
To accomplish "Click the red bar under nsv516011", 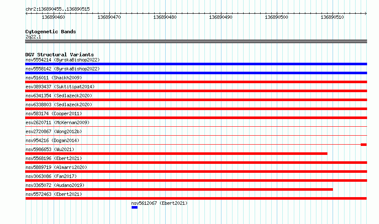I will (196, 82).
